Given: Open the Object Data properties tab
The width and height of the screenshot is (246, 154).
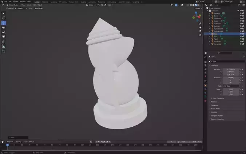Looking at the screenshot, I should (205, 96).
